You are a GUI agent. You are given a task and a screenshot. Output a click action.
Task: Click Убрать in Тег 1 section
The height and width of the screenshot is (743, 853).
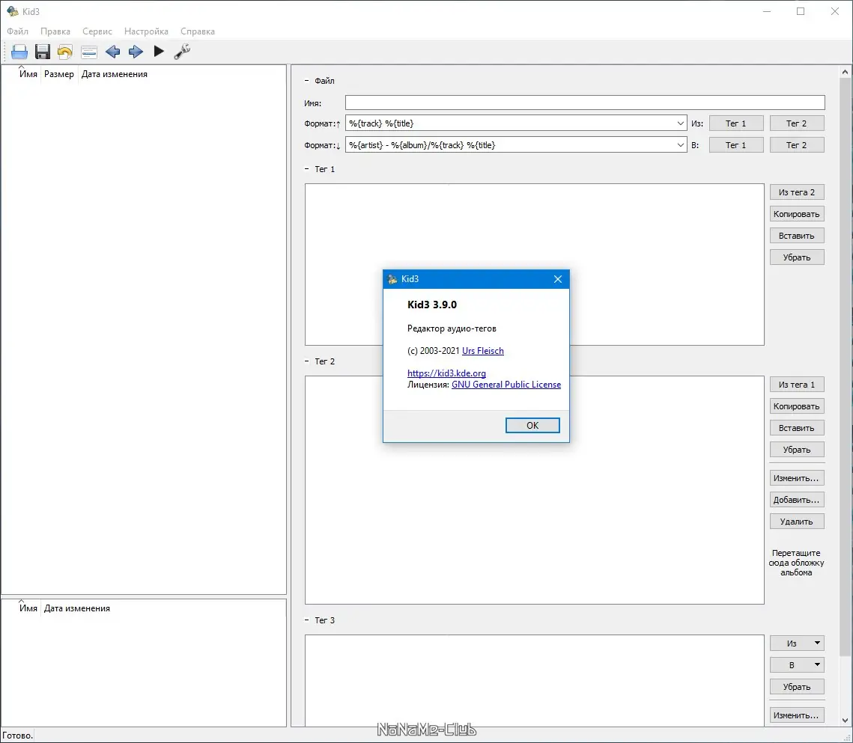797,257
